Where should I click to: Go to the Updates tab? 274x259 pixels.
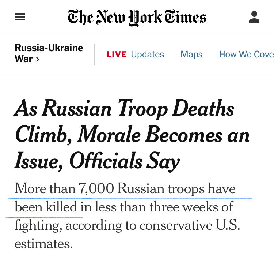coord(147,55)
